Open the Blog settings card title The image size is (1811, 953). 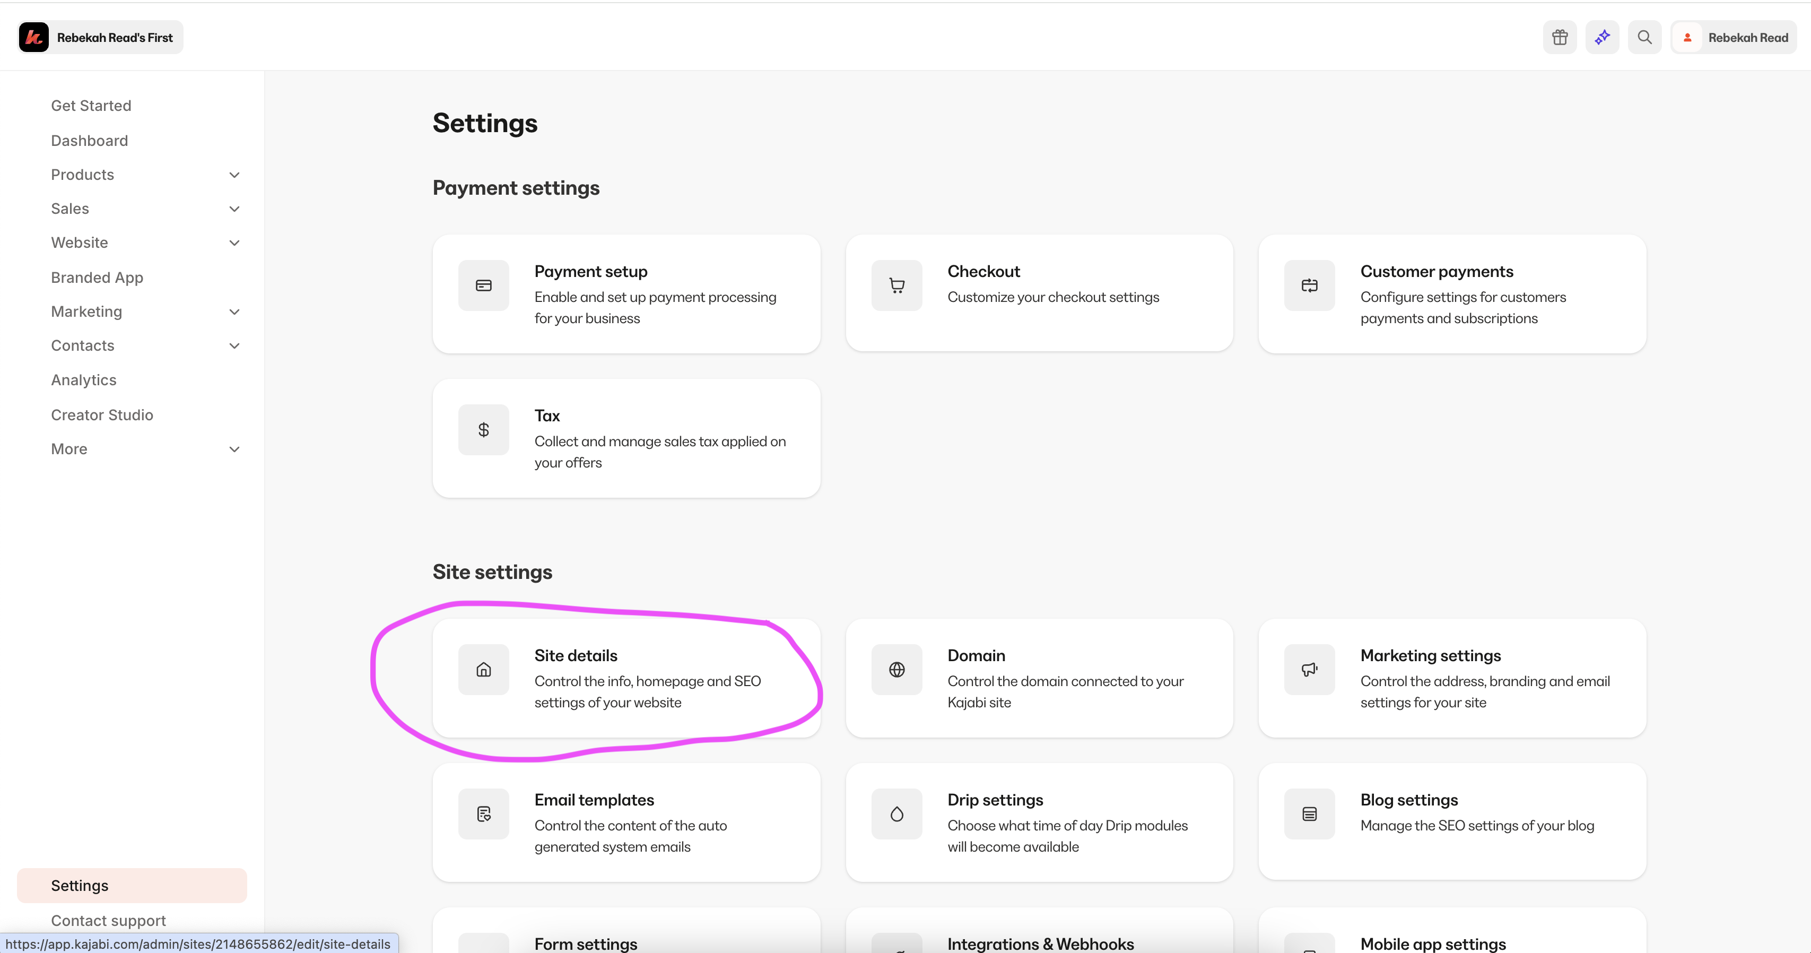coord(1409,800)
